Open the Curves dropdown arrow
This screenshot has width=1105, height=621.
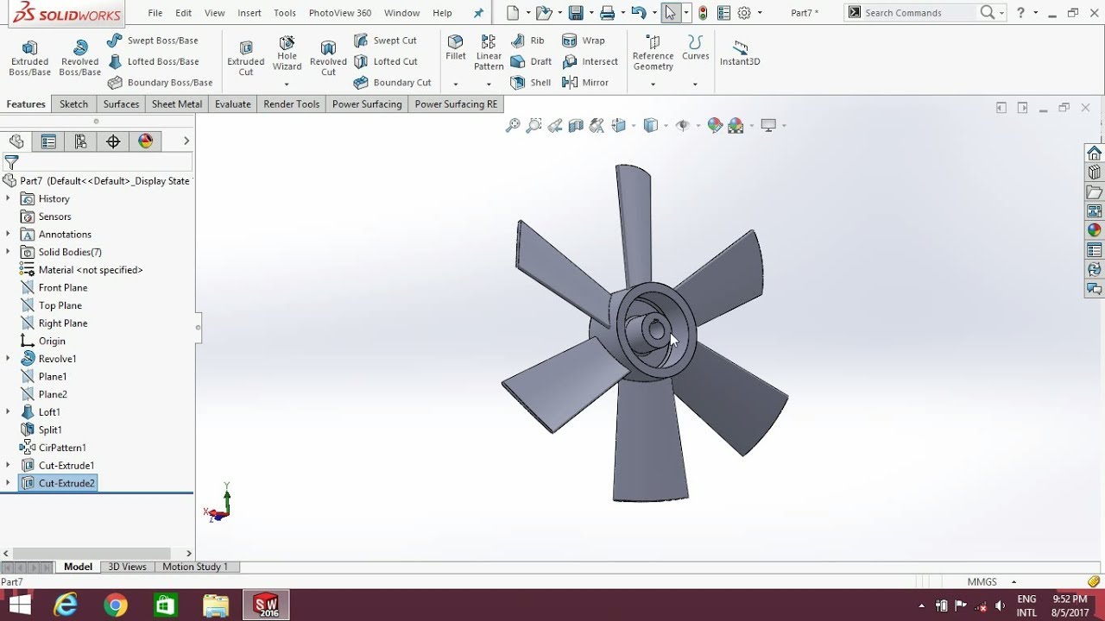click(695, 85)
